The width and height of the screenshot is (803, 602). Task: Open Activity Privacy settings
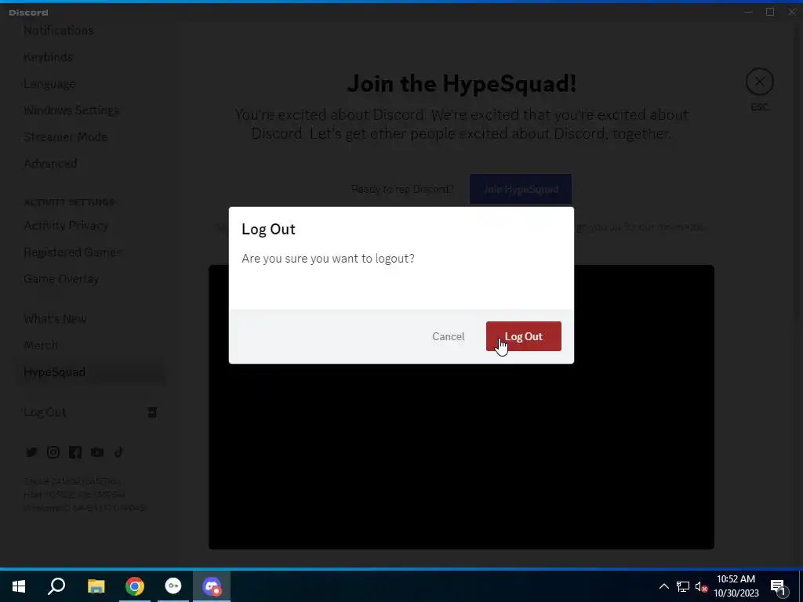click(x=66, y=225)
